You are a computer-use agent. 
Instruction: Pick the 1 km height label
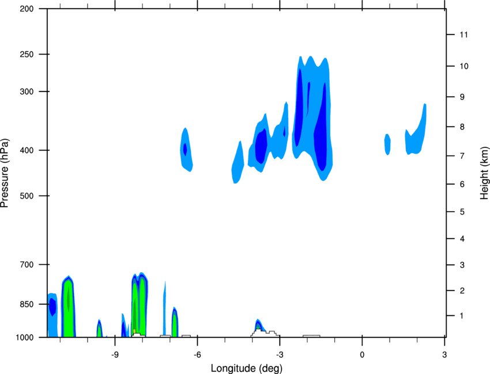[x=462, y=316]
